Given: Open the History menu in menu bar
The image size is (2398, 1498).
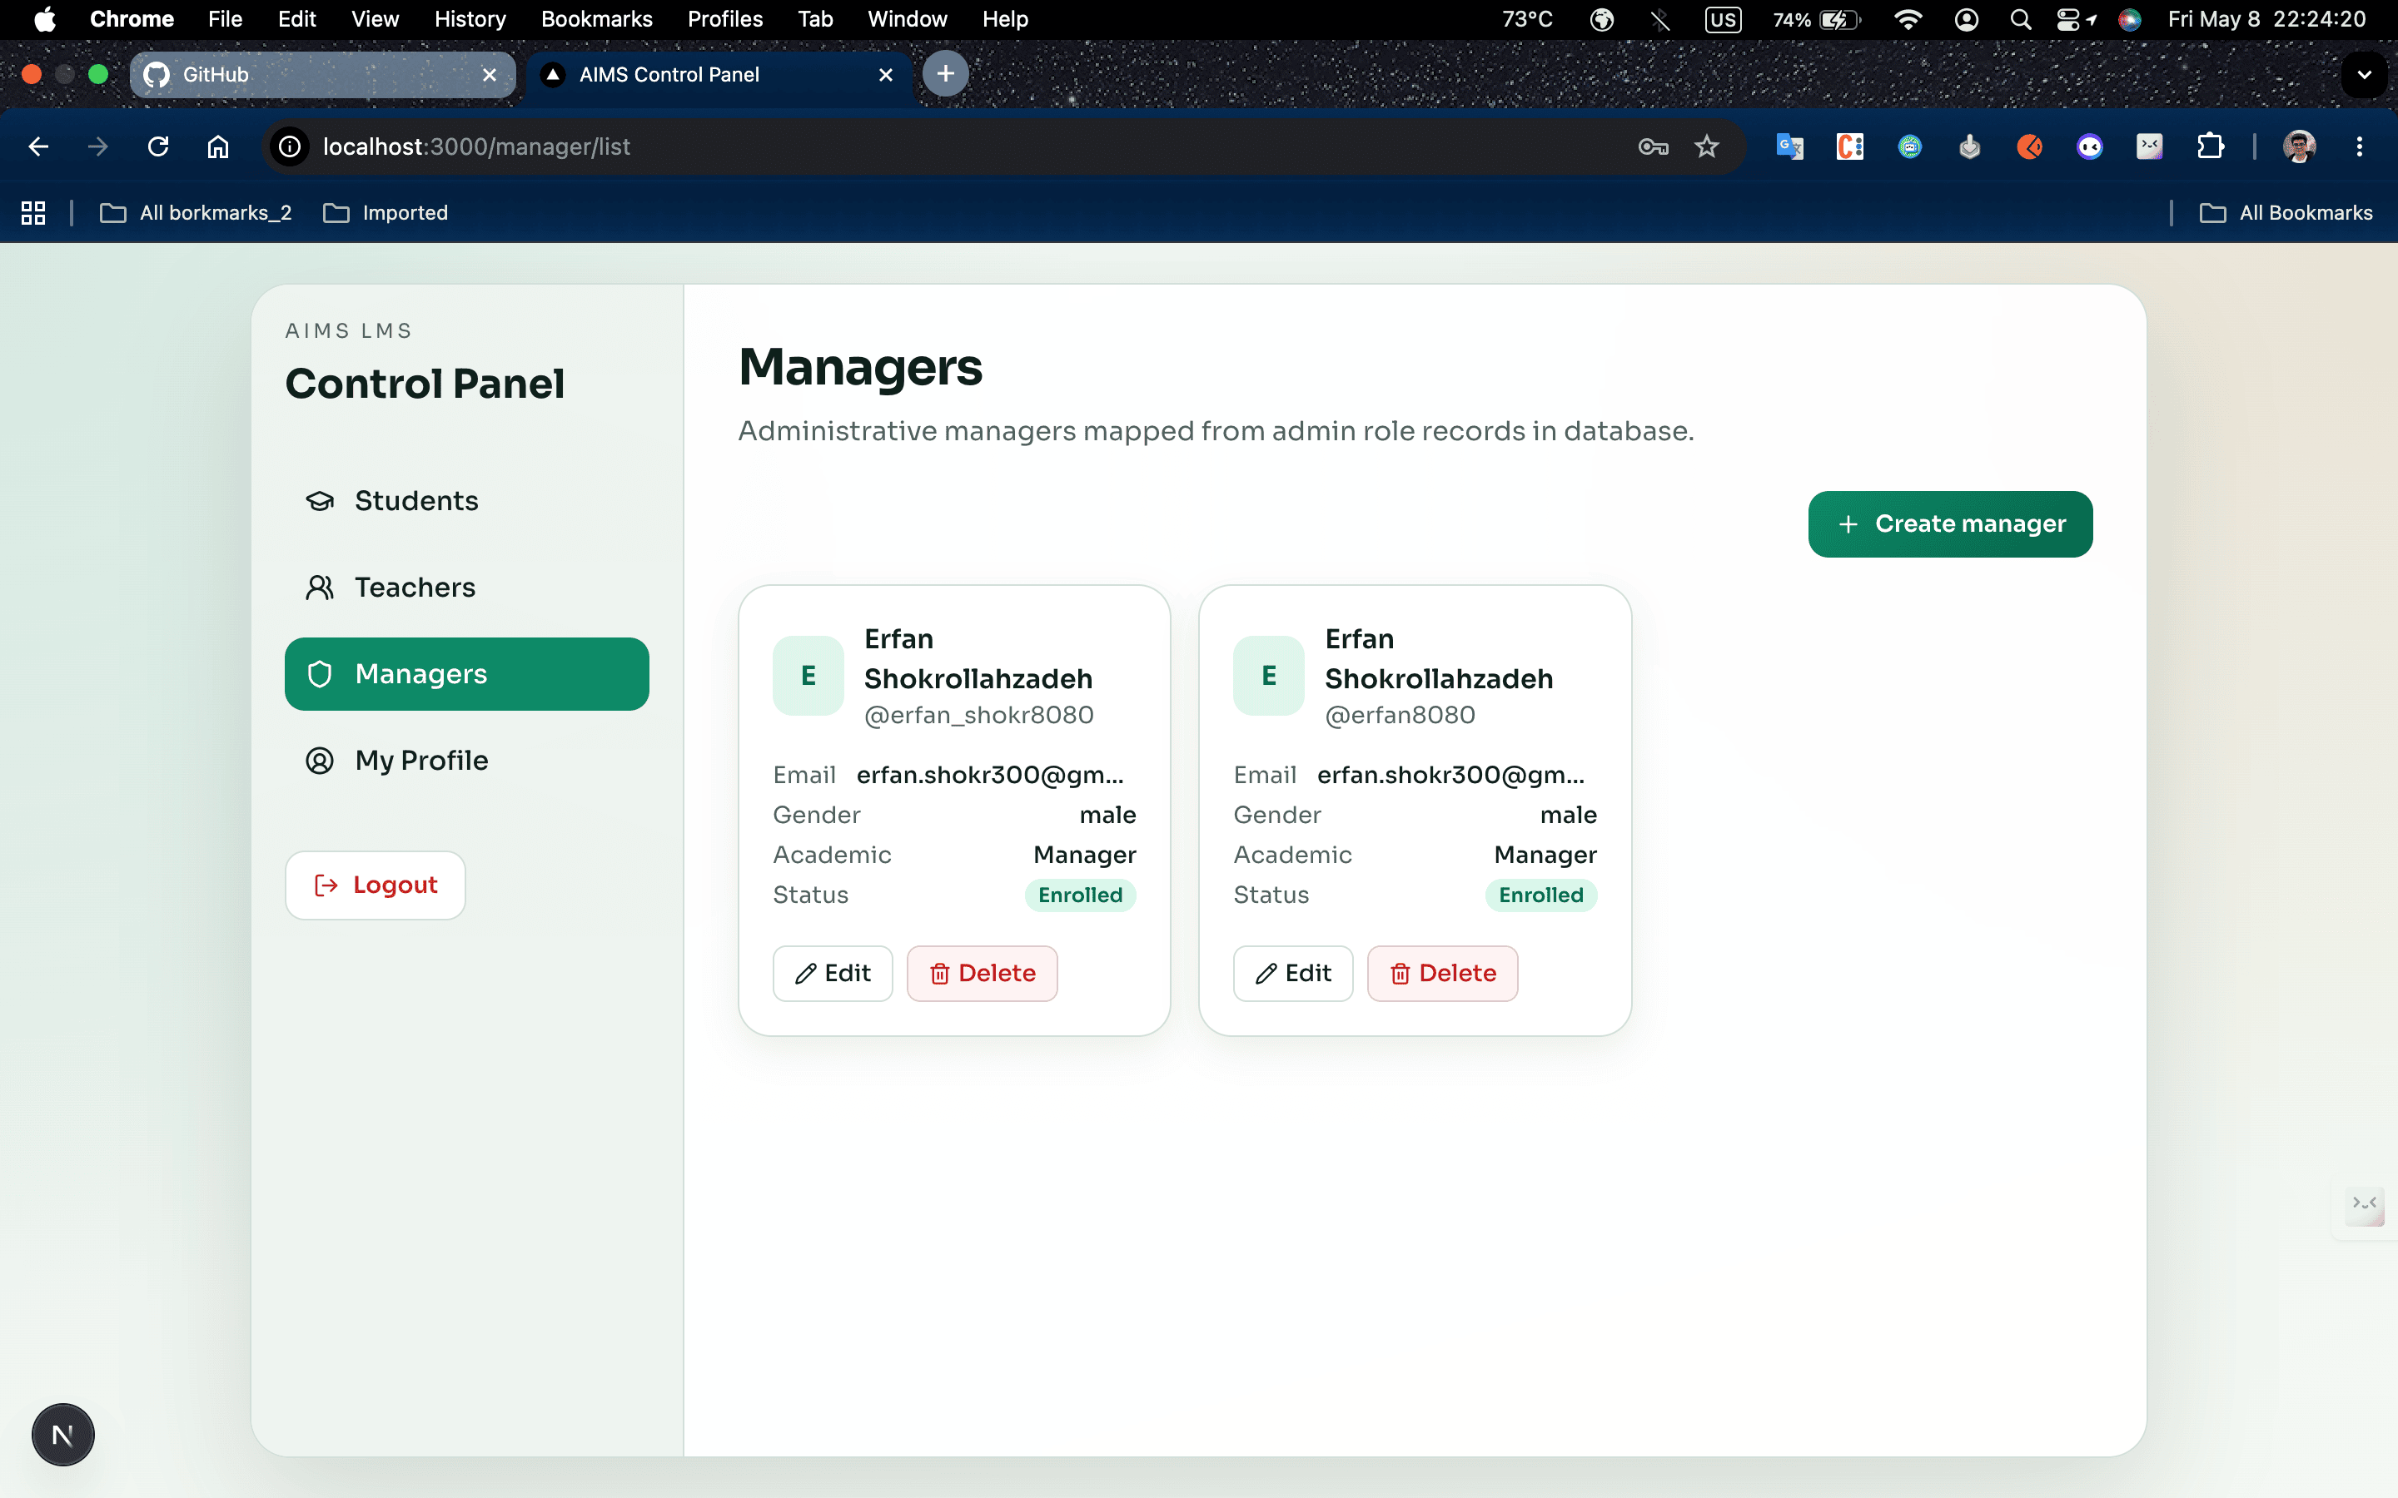Looking at the screenshot, I should click(x=470, y=19).
